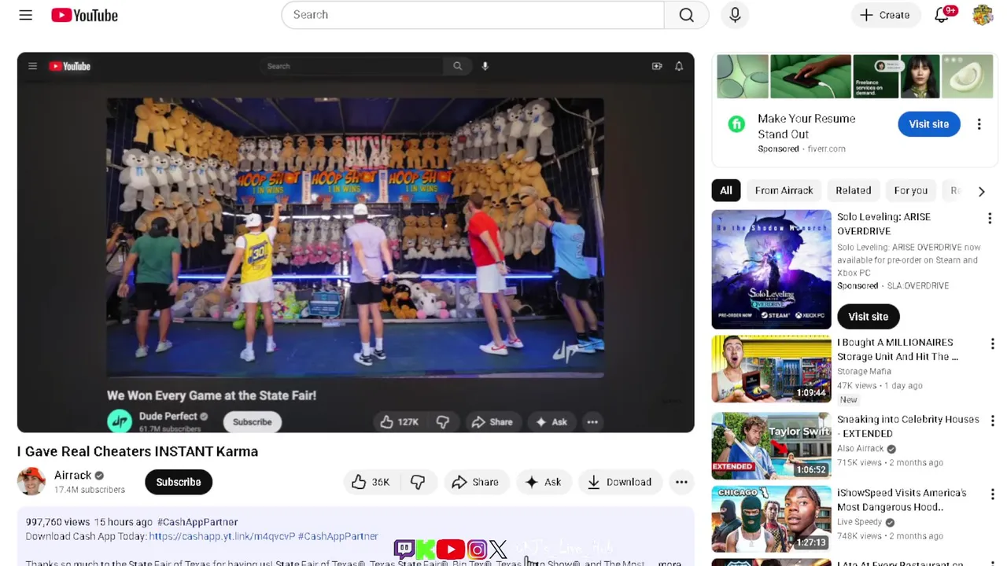This screenshot has height=566, width=1007.
Task: Show more chips with right arrow
Action: [981, 191]
